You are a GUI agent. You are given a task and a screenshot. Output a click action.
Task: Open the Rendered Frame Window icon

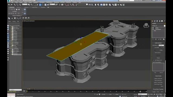[x=116, y=5]
